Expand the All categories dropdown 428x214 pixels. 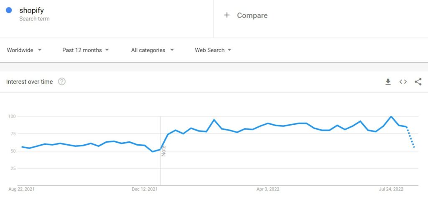click(152, 50)
